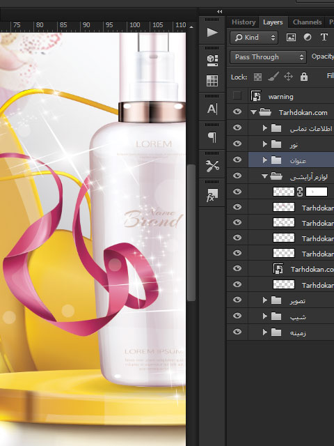This screenshot has width=334, height=446.
Task: Expand the زمینه group arrow
Action: pos(265,332)
